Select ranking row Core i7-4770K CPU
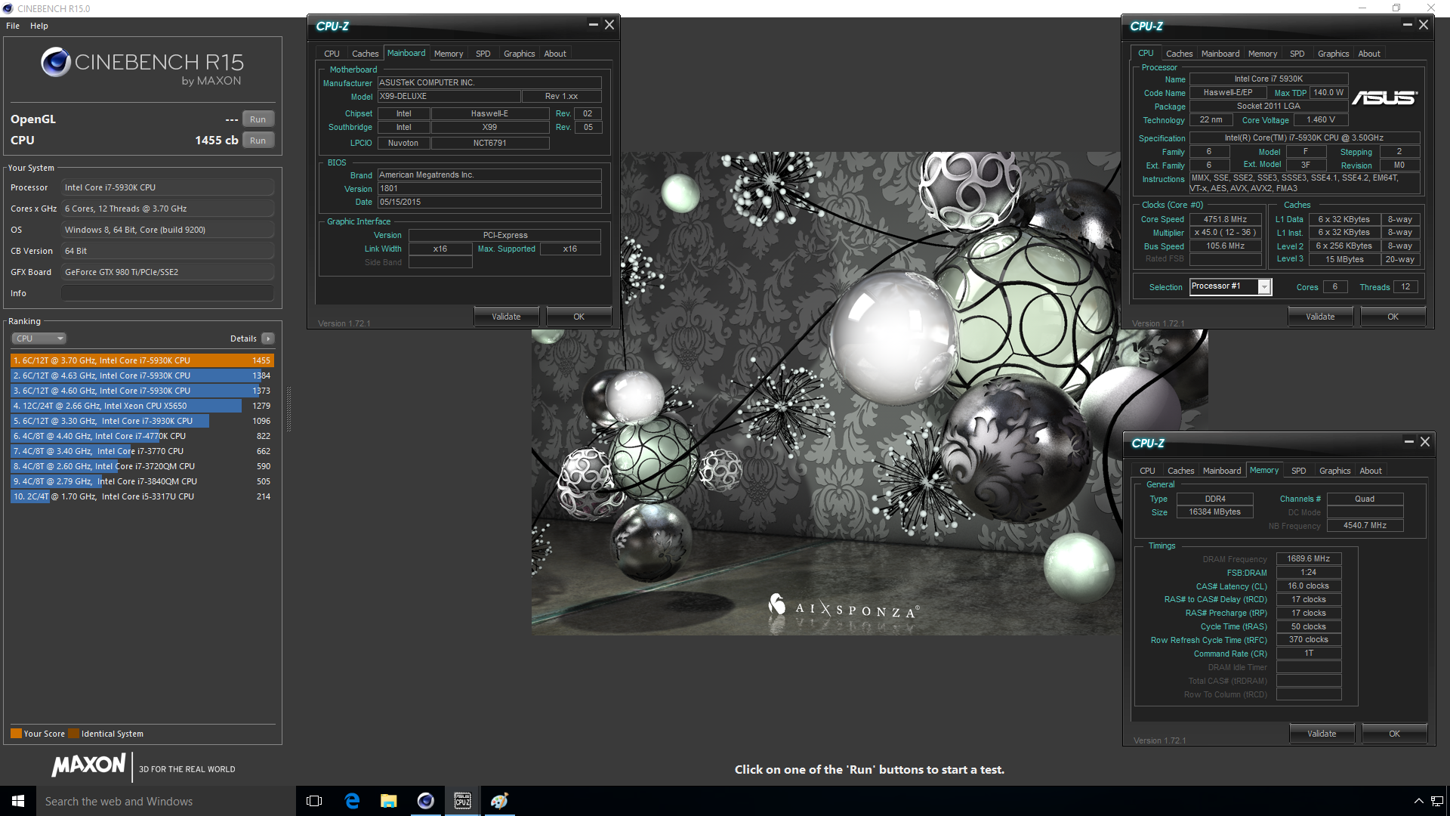Image resolution: width=1450 pixels, height=816 pixels. (142, 436)
